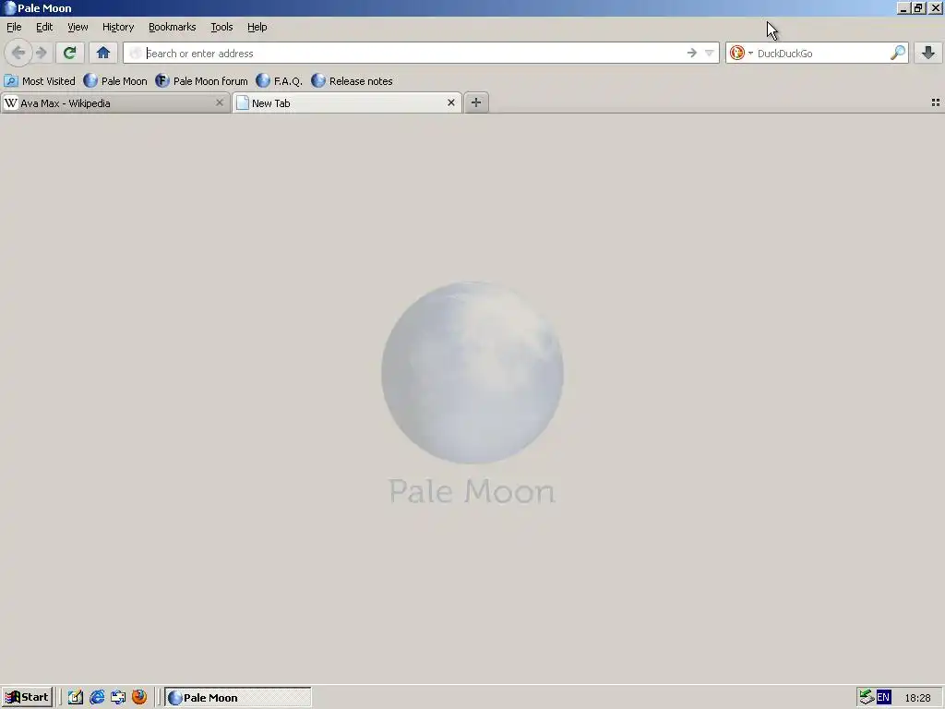
Task: Open the Edit menu
Action: (x=44, y=27)
